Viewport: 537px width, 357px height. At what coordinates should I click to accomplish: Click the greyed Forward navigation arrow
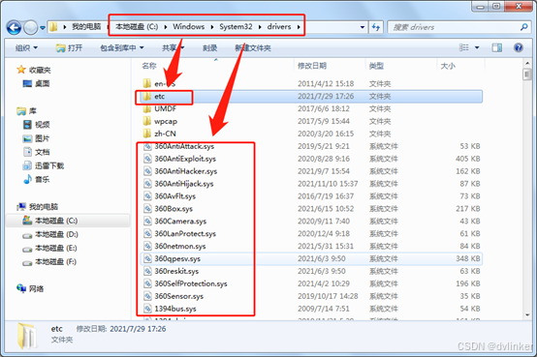click(x=30, y=27)
